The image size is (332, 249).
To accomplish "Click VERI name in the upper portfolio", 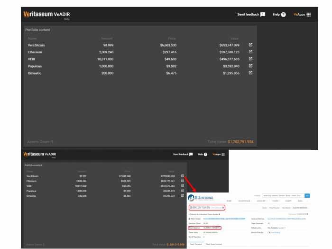I will click(31, 59).
